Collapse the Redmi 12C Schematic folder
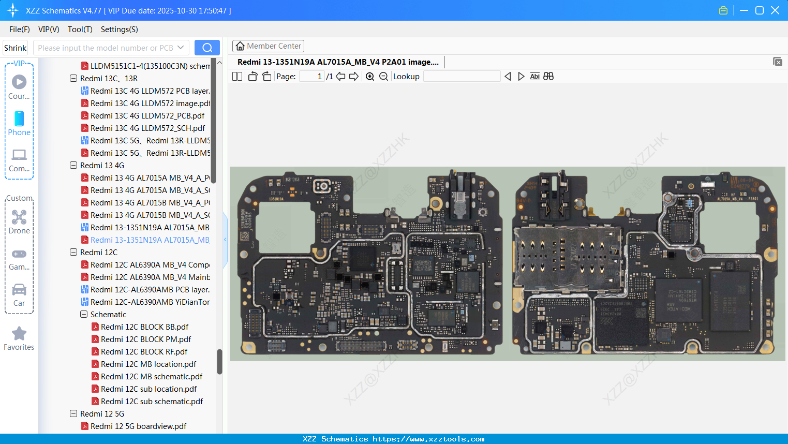The image size is (788, 444). pyautogui.click(x=83, y=314)
